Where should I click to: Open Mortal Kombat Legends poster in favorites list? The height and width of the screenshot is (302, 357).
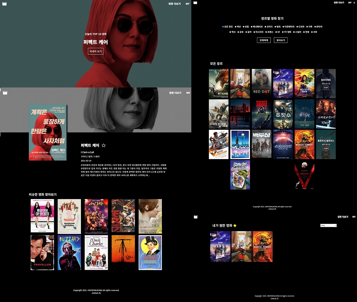point(263,247)
